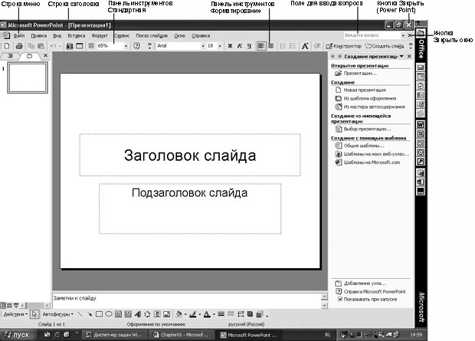Screen dimensions: 475x341
Task: Click the Insert Chart icon
Action: (70, 46)
